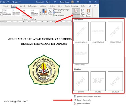The height and width of the screenshot is (106, 126).
Task: Open theme Fonts gallery
Action: (50, 12)
